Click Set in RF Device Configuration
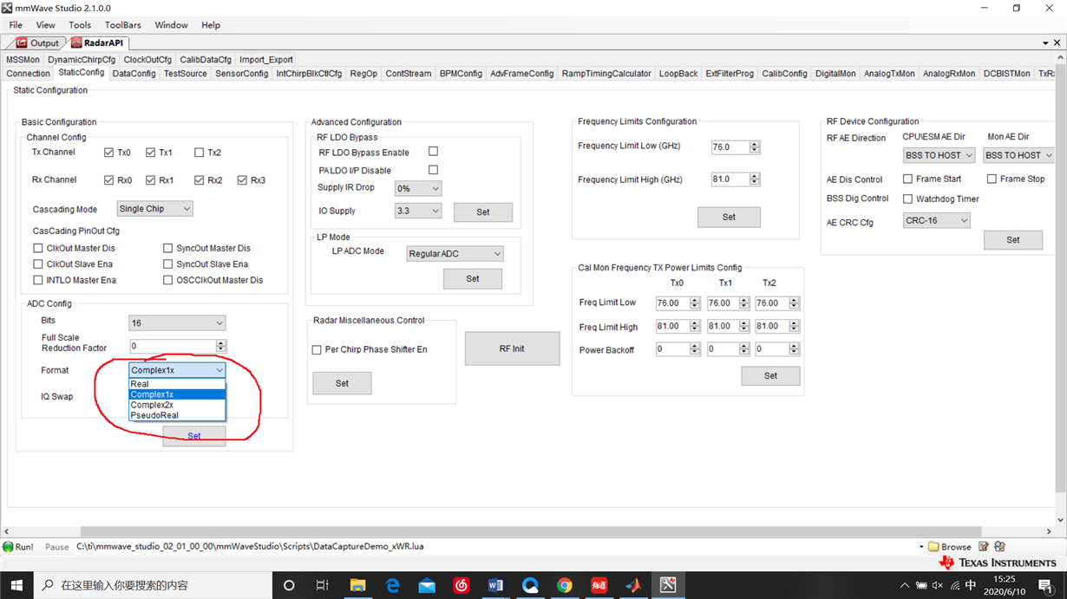The image size is (1067, 599). point(1013,240)
